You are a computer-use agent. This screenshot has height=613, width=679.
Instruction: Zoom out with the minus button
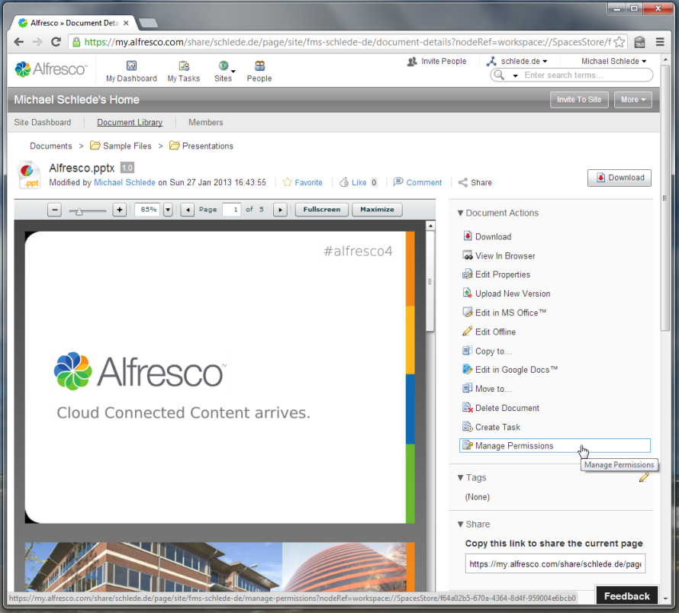(x=55, y=210)
